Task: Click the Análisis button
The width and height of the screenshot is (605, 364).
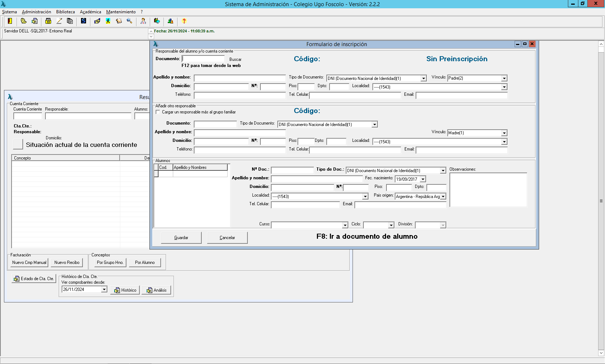Action: (156, 290)
